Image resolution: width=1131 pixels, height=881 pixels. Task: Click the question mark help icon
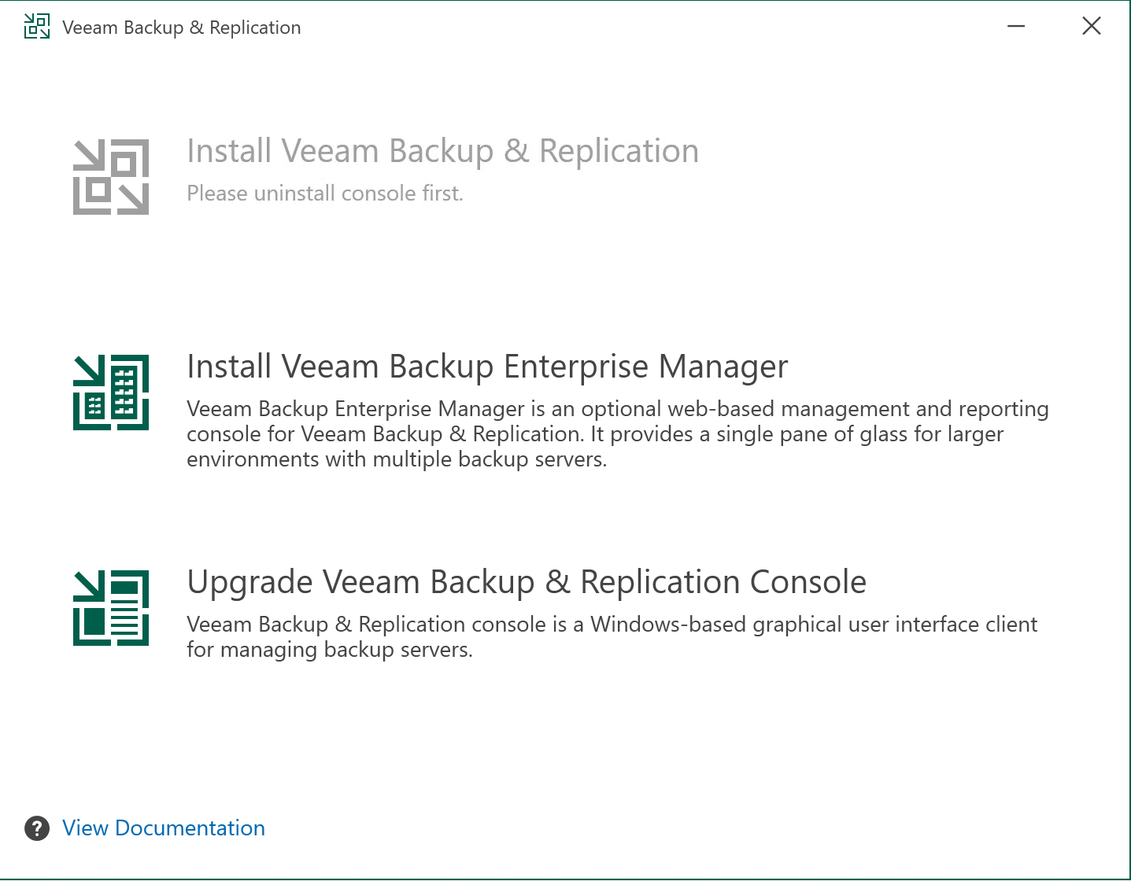click(x=37, y=828)
